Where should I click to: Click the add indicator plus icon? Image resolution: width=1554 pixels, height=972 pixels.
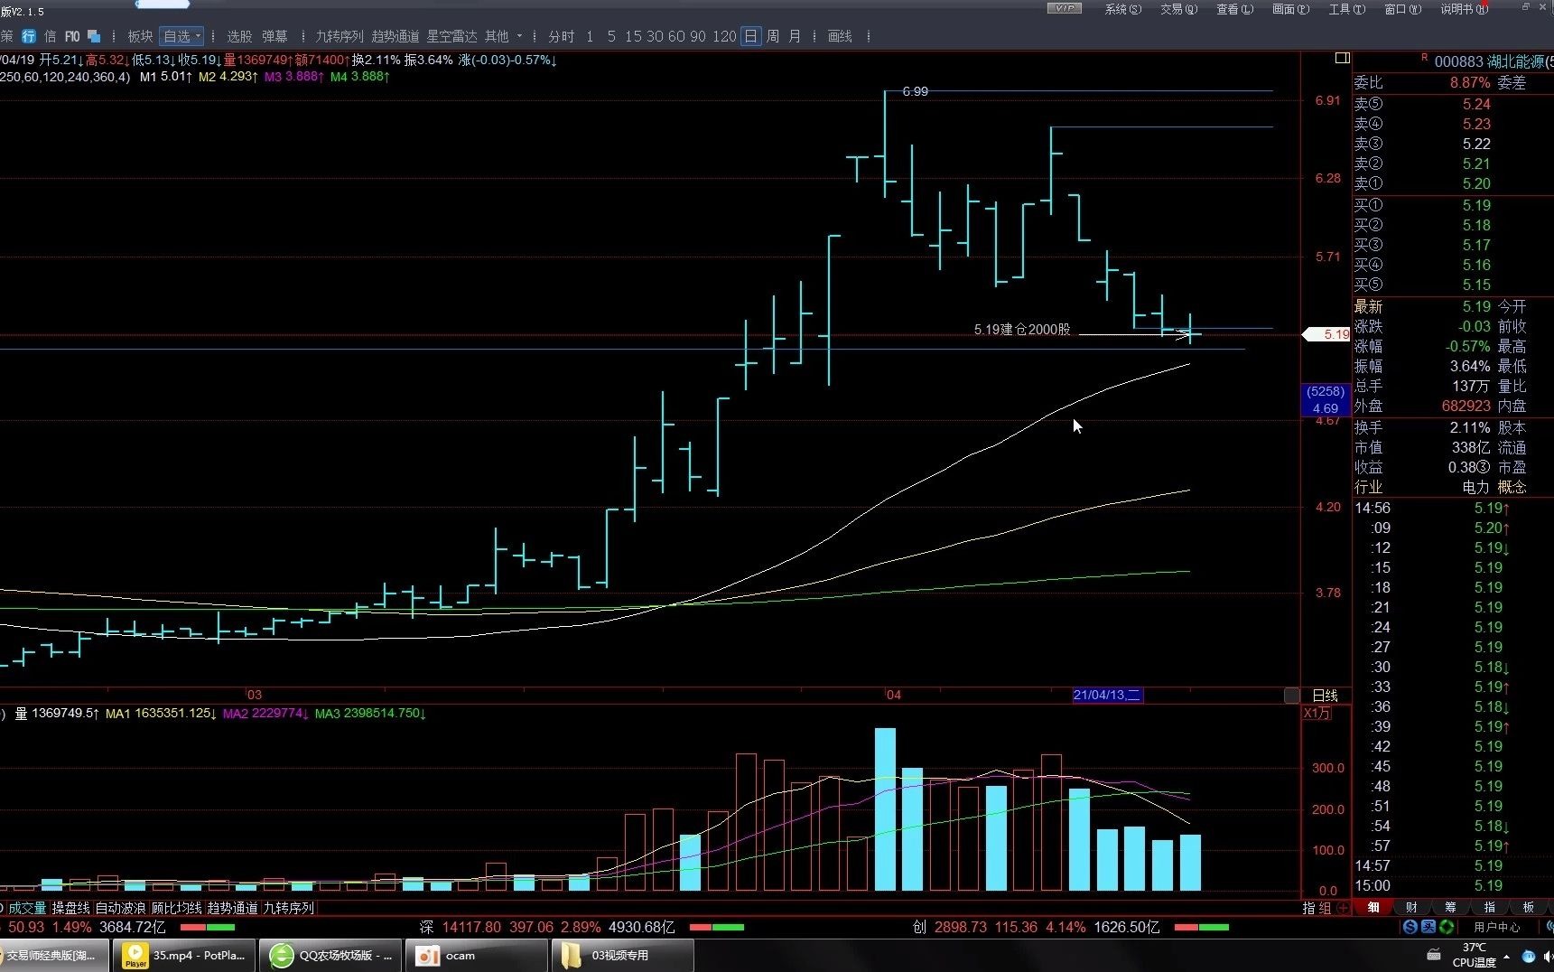(1344, 908)
